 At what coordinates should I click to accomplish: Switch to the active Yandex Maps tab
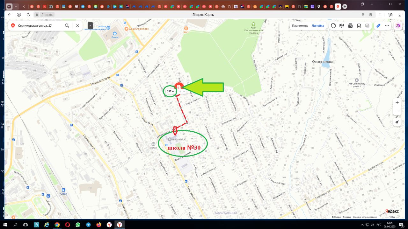coord(338,6)
